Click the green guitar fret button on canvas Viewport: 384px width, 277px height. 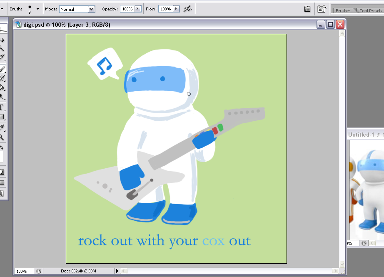click(x=220, y=127)
